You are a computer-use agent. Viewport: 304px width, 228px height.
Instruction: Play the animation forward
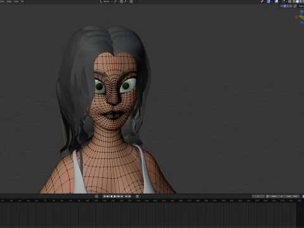[x=115, y=196]
